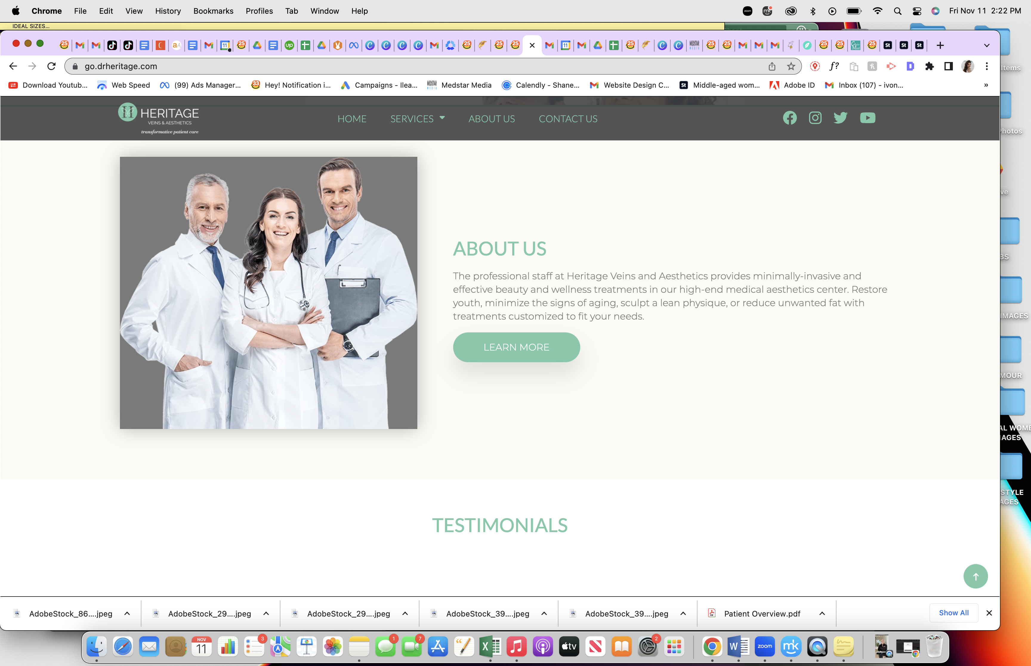Click the doctors team photo
The width and height of the screenshot is (1031, 666).
click(268, 293)
